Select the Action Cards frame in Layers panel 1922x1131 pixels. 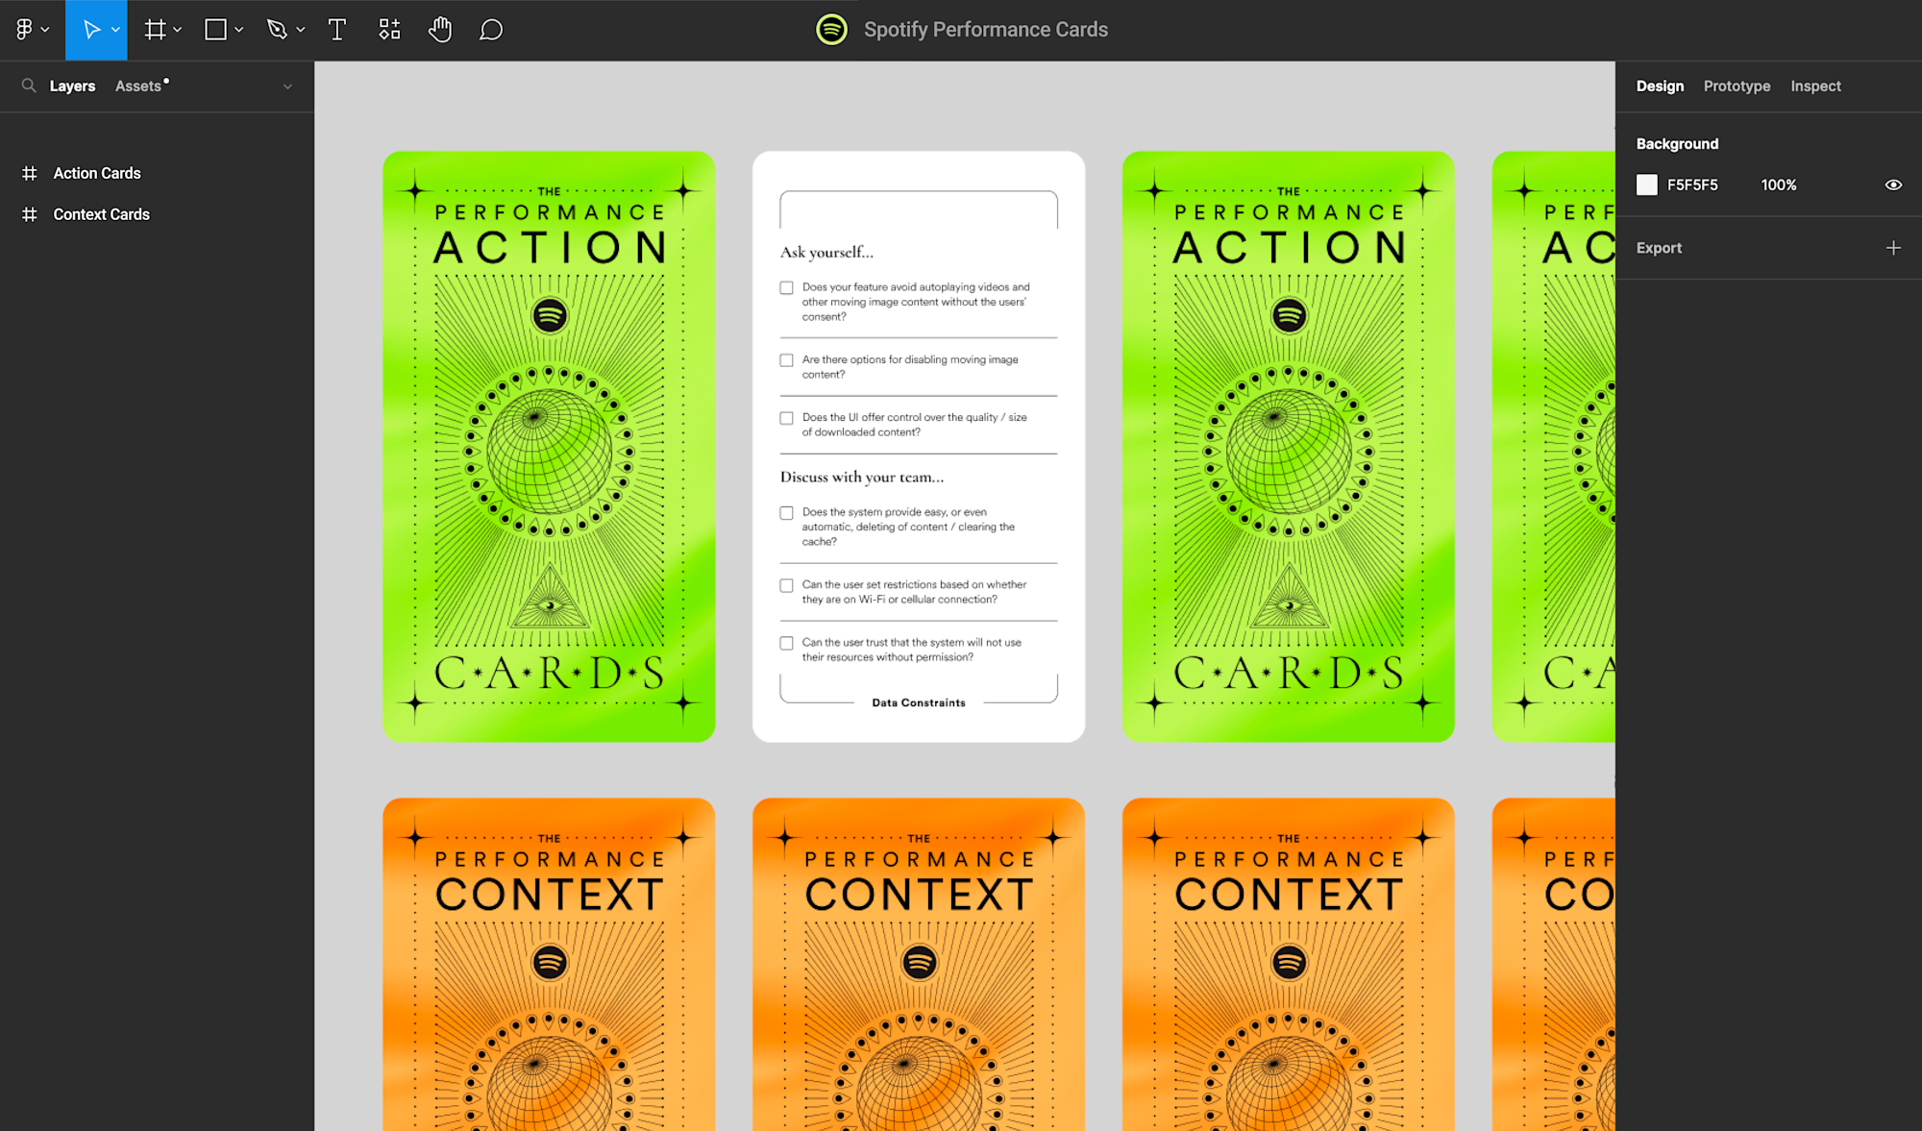pos(96,173)
